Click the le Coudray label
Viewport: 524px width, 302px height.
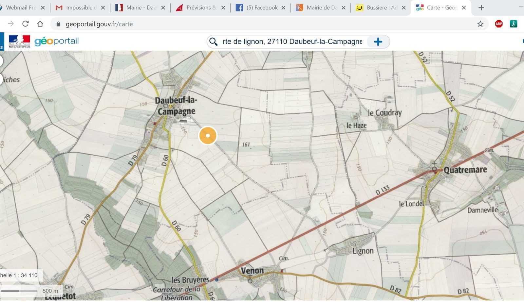(x=385, y=113)
